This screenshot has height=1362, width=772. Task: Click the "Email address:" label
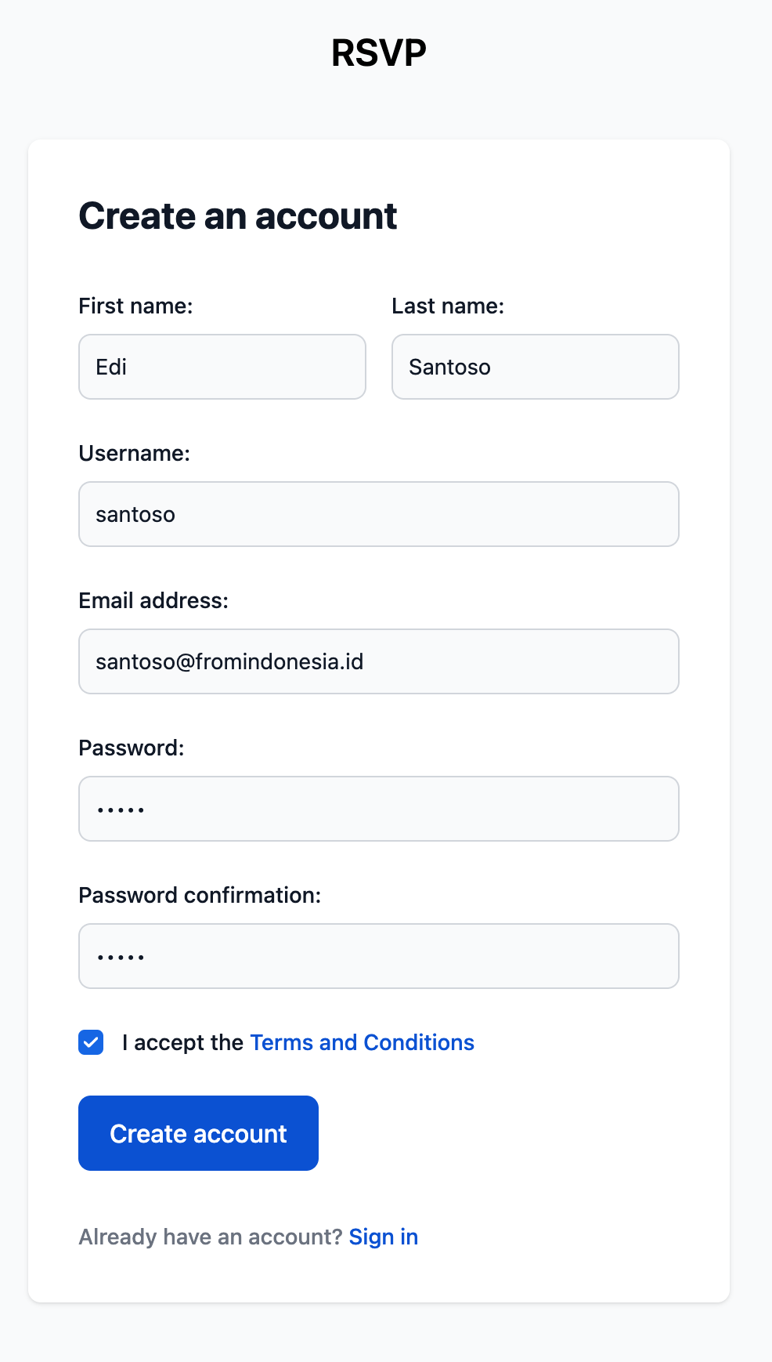coord(153,600)
